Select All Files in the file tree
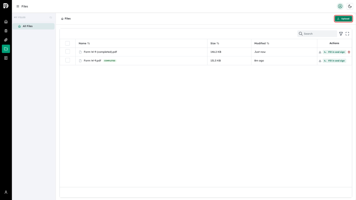 click(x=33, y=26)
